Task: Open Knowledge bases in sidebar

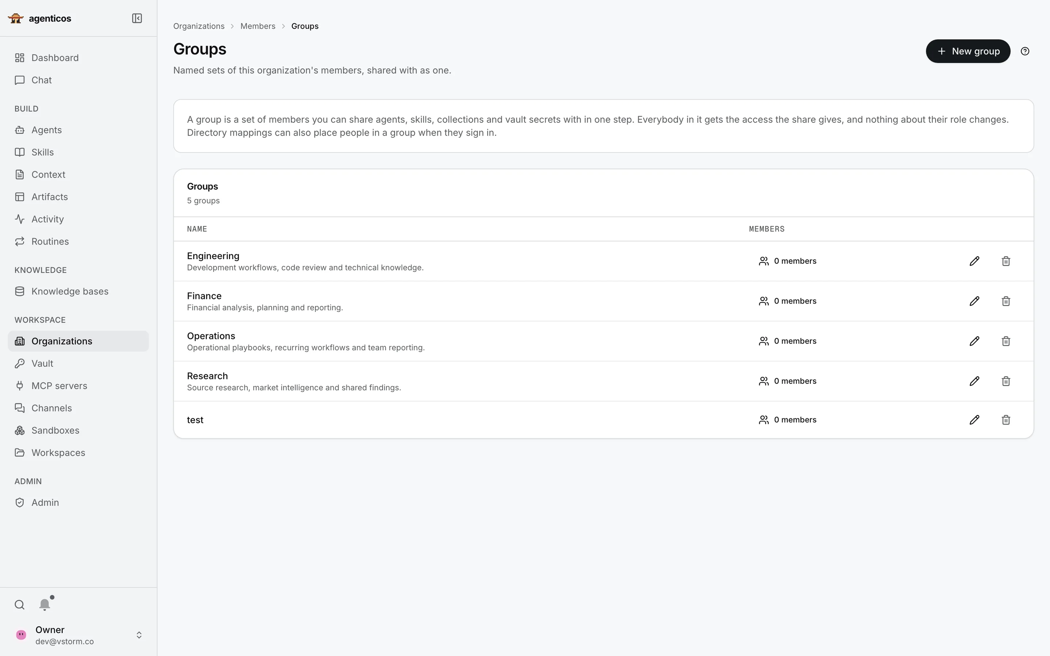Action: (x=78, y=292)
